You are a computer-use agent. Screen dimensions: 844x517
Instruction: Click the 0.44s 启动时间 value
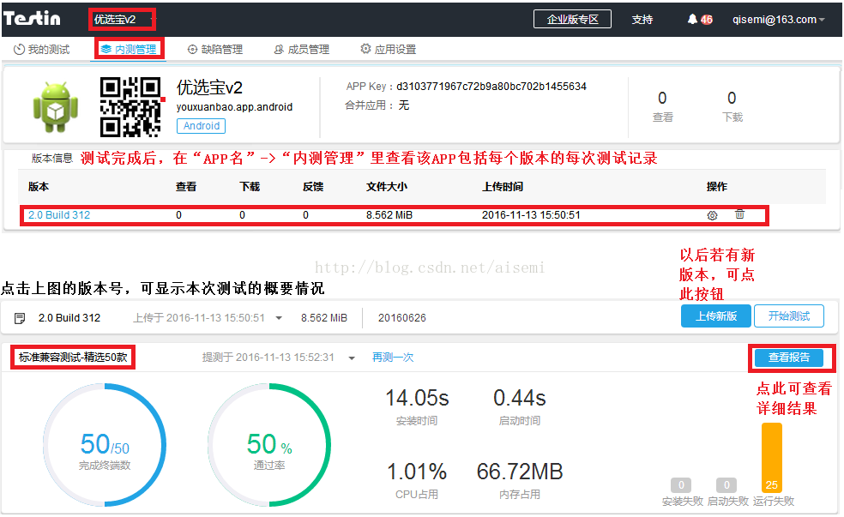(520, 399)
